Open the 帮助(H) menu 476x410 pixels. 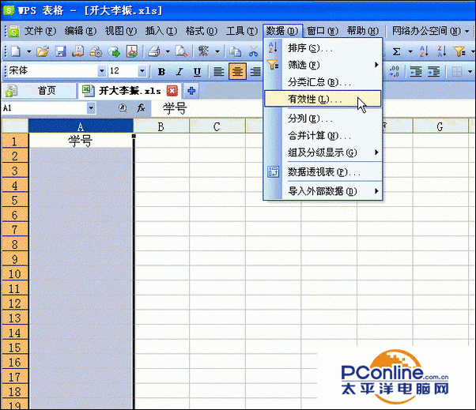pyautogui.click(x=363, y=31)
